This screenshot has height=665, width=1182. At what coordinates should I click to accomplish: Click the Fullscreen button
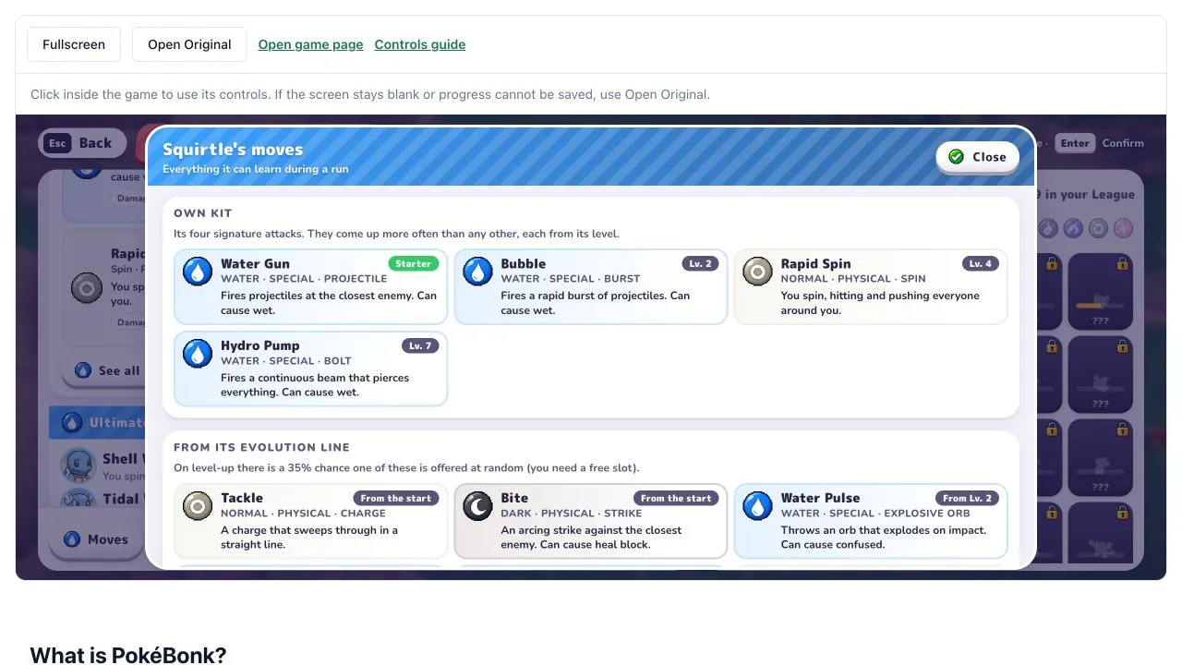[x=74, y=44]
